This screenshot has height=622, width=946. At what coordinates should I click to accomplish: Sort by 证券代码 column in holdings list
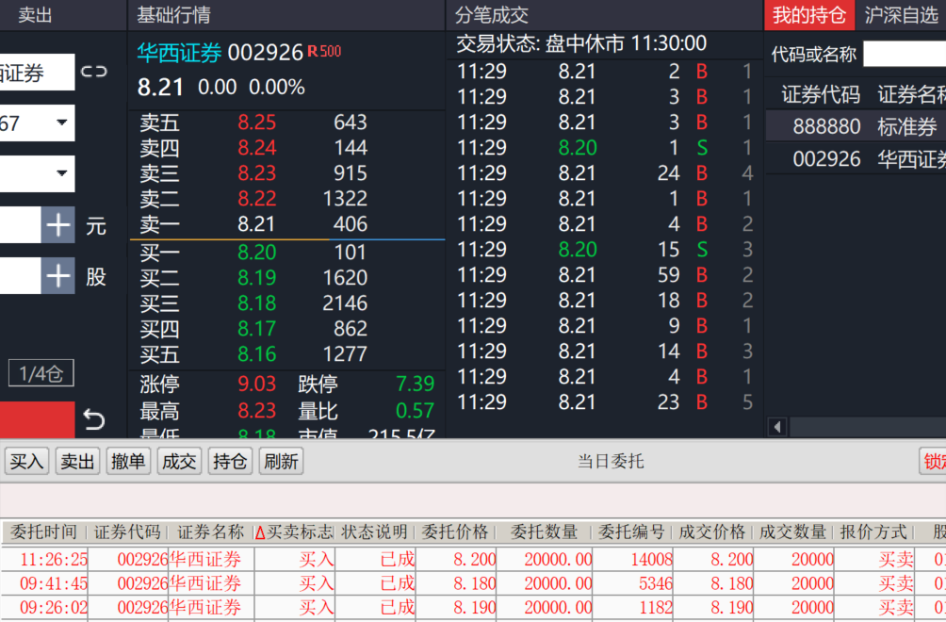coord(821,95)
